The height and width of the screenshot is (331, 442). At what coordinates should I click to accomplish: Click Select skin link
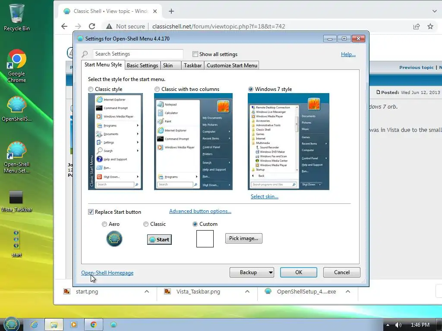click(265, 197)
